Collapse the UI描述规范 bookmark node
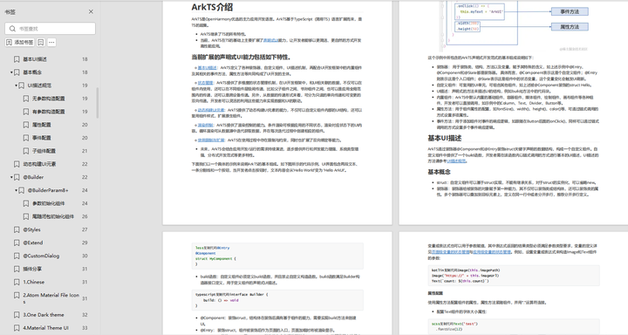The height and width of the screenshot is (335, 628). click(16, 85)
